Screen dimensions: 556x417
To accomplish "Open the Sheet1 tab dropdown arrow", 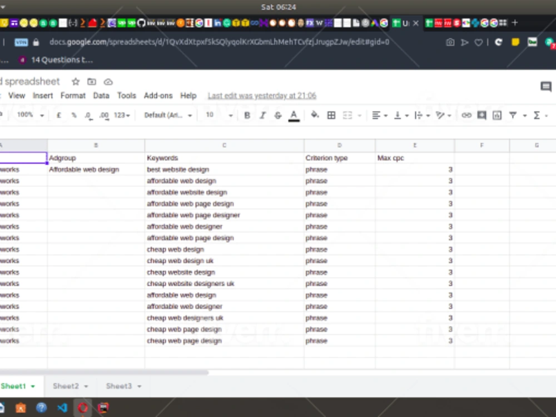I will click(33, 386).
